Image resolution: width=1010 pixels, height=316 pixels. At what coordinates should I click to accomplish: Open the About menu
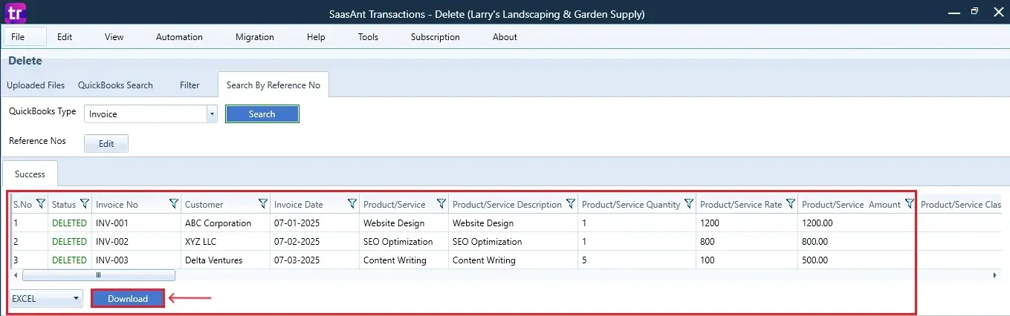[x=505, y=37]
